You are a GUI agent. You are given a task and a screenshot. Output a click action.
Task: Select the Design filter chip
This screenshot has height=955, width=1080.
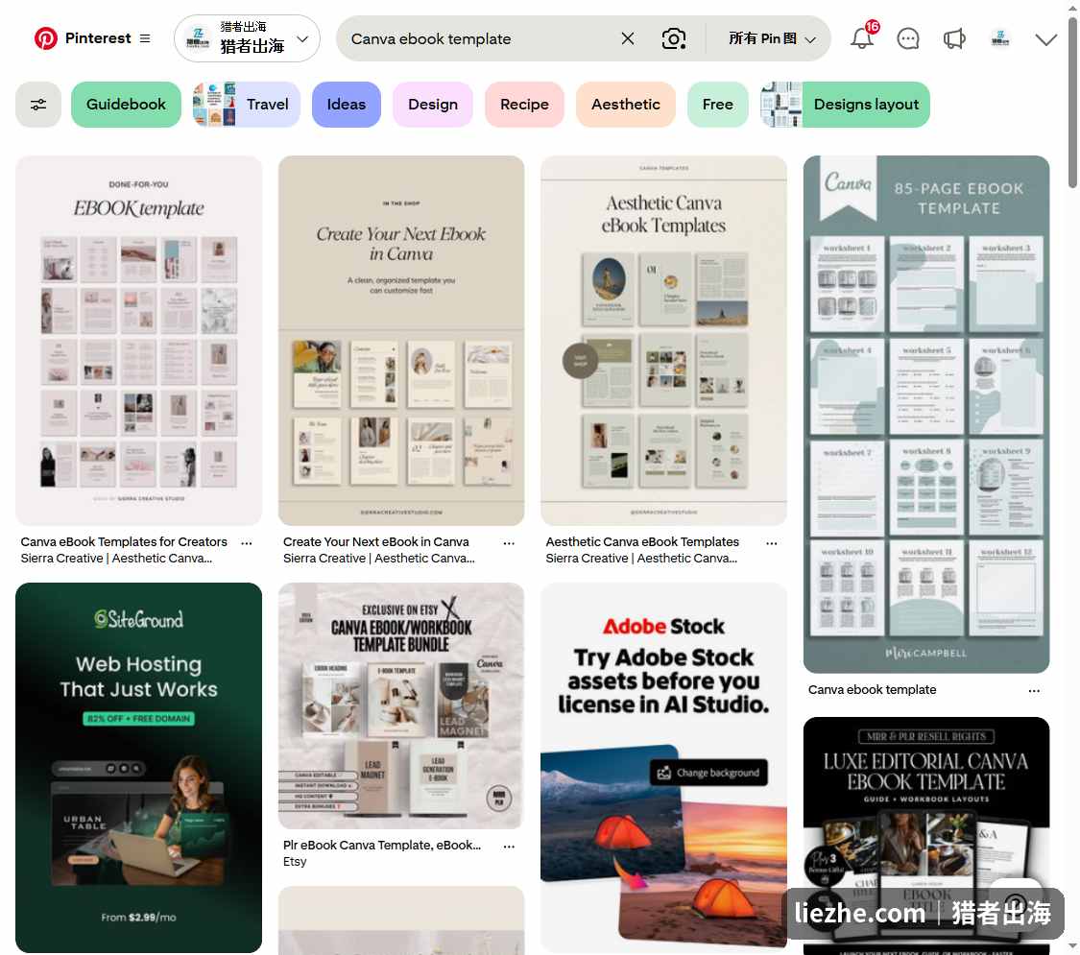pyautogui.click(x=433, y=105)
